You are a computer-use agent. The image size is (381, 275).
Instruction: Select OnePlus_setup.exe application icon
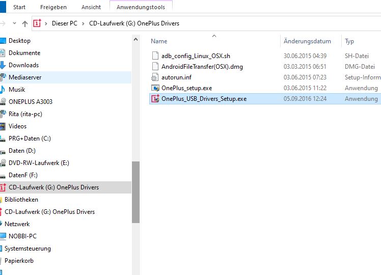(x=155, y=88)
